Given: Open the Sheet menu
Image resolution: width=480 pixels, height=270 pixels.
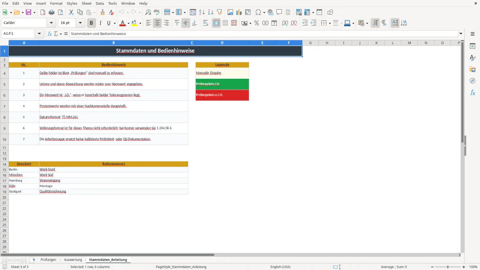Looking at the screenshot, I should [86, 3].
